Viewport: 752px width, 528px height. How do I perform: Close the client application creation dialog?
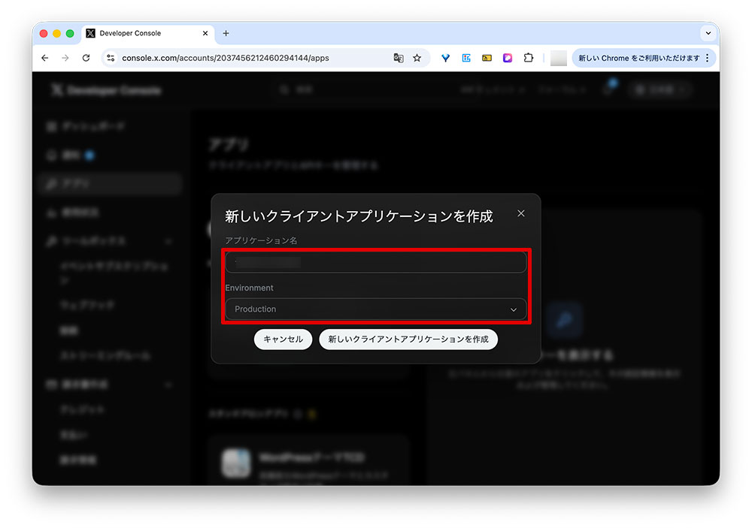coord(521,213)
